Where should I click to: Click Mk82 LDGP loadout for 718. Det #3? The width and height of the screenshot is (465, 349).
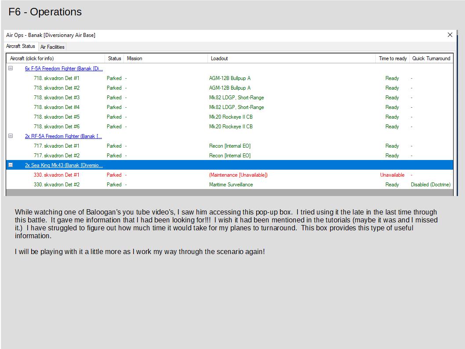click(x=236, y=98)
